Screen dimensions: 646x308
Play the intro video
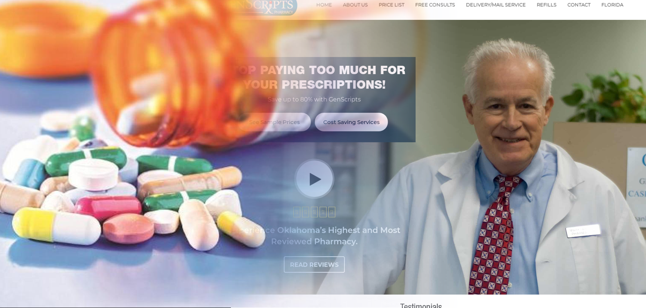[x=314, y=179]
